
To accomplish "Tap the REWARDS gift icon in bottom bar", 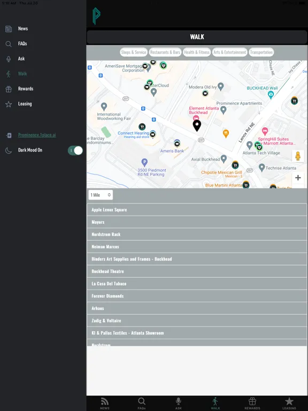I will 252,401.
